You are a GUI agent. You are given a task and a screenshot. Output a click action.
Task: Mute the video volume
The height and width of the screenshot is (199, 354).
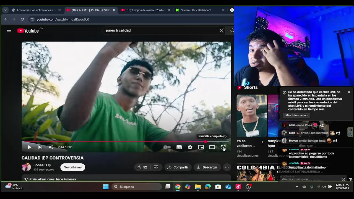[x=51, y=147]
